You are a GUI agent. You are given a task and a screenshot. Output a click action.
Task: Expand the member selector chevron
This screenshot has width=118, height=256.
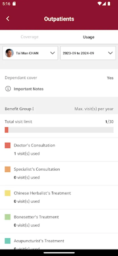tap(52, 53)
